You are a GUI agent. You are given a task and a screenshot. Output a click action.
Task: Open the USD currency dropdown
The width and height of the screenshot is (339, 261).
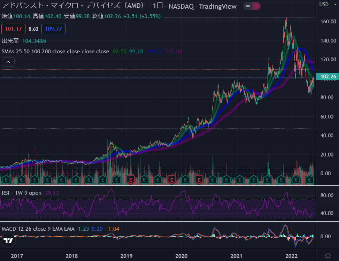click(x=328, y=5)
